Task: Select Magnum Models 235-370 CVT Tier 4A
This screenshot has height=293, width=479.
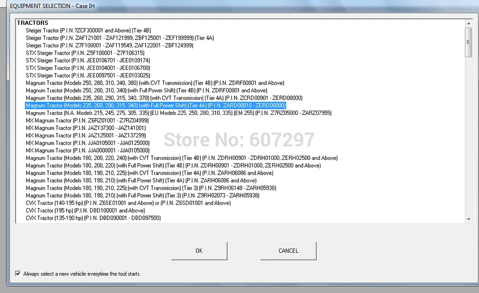Action: click(164, 98)
